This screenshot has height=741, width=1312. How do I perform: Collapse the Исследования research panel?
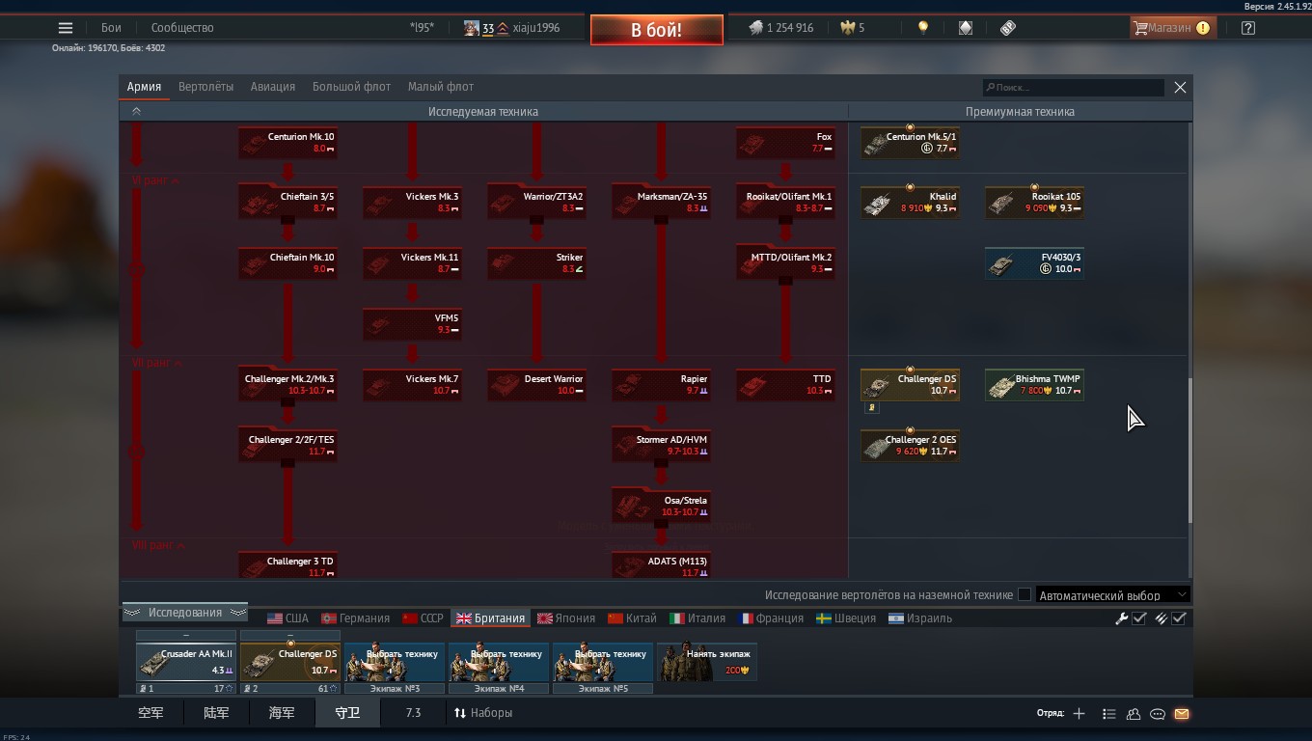point(184,613)
